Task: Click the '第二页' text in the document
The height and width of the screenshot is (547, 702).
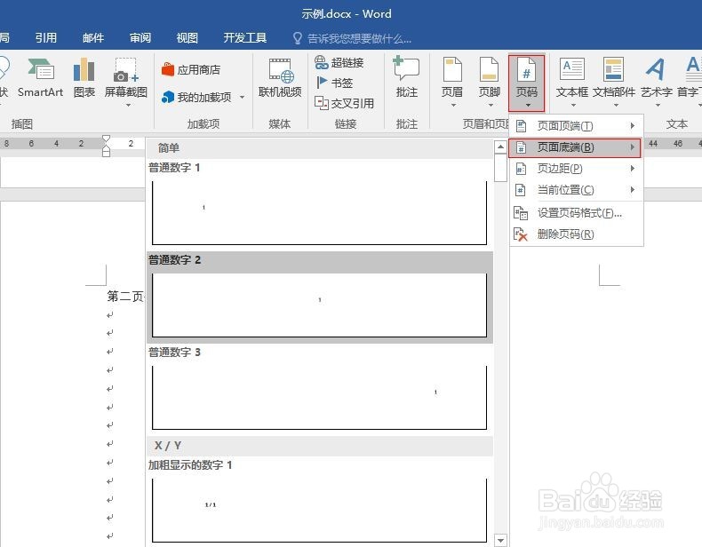Action: pos(125,296)
